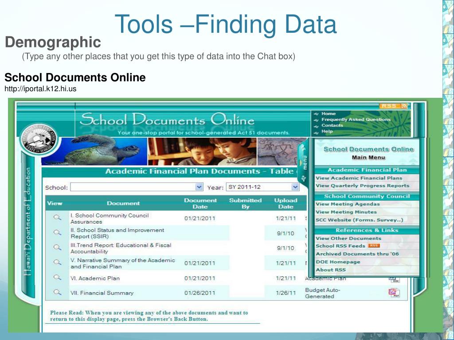This screenshot has width=454, height=340.
Task: Click the Document column header
Action: pyautogui.click(x=123, y=203)
